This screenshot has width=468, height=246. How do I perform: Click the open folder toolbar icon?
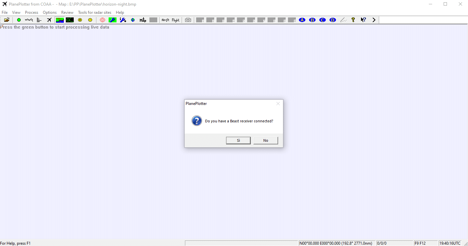(x=7, y=20)
